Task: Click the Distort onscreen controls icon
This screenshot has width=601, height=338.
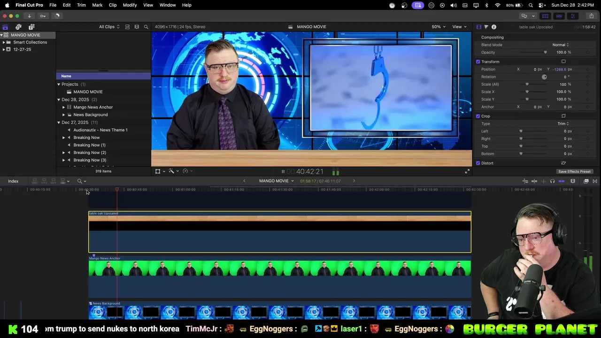Action: point(563,163)
